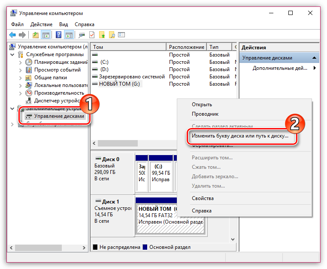Screen dimensions: 327x269
Task: Click the Том column header
Action: coord(128,47)
